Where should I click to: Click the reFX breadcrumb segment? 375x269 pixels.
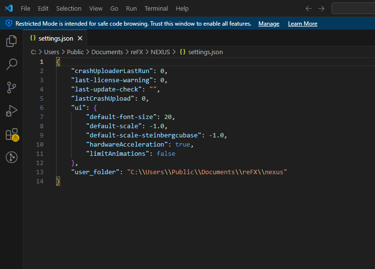point(136,52)
